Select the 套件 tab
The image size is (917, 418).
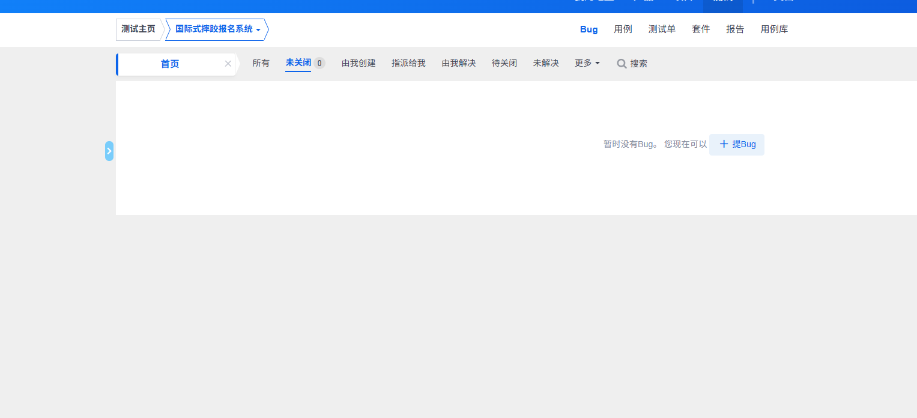701,29
